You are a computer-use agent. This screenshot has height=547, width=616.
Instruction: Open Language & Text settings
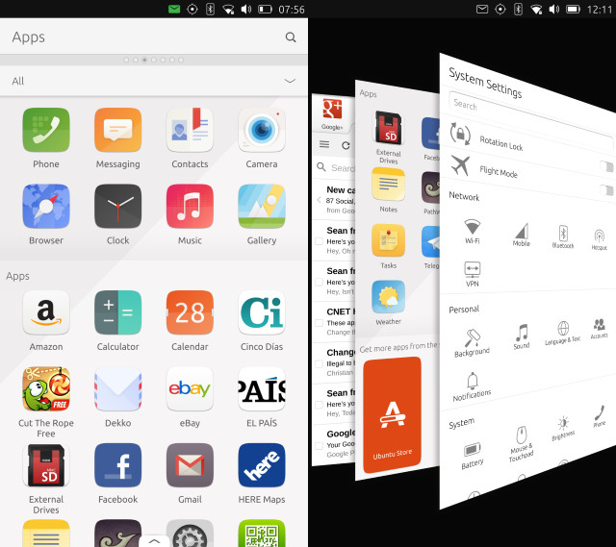tap(562, 333)
